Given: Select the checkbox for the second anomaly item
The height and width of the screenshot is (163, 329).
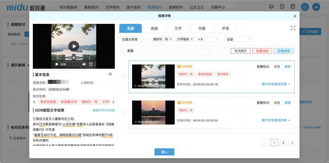Looking at the screenshot, I should click(x=123, y=113).
